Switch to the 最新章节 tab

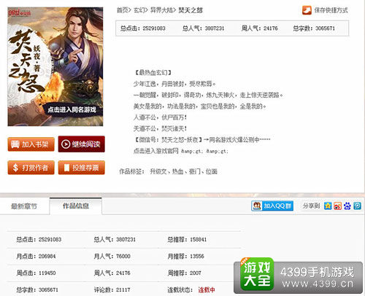tap(24, 206)
